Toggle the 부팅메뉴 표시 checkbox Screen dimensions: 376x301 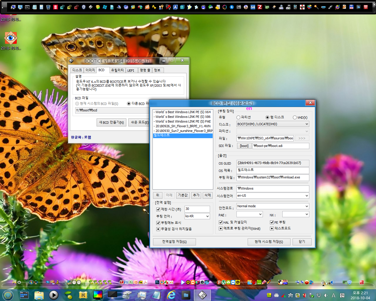(x=158, y=223)
